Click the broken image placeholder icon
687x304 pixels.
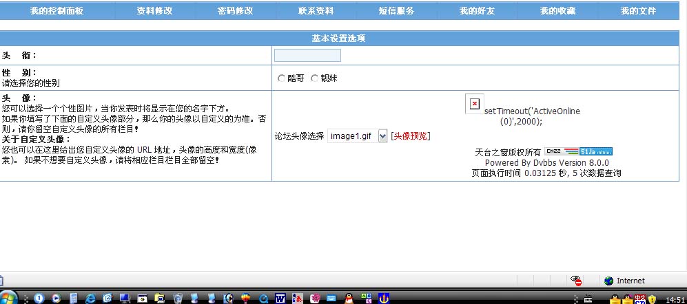(x=475, y=104)
